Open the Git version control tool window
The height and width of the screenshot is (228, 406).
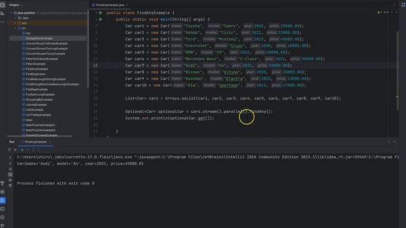point(3,225)
